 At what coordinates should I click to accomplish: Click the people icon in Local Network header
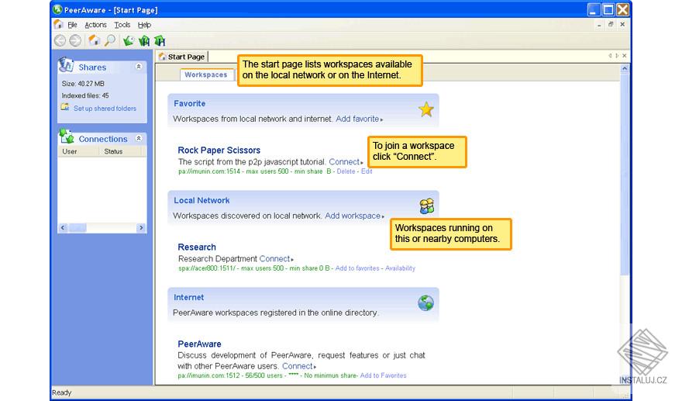[427, 206]
